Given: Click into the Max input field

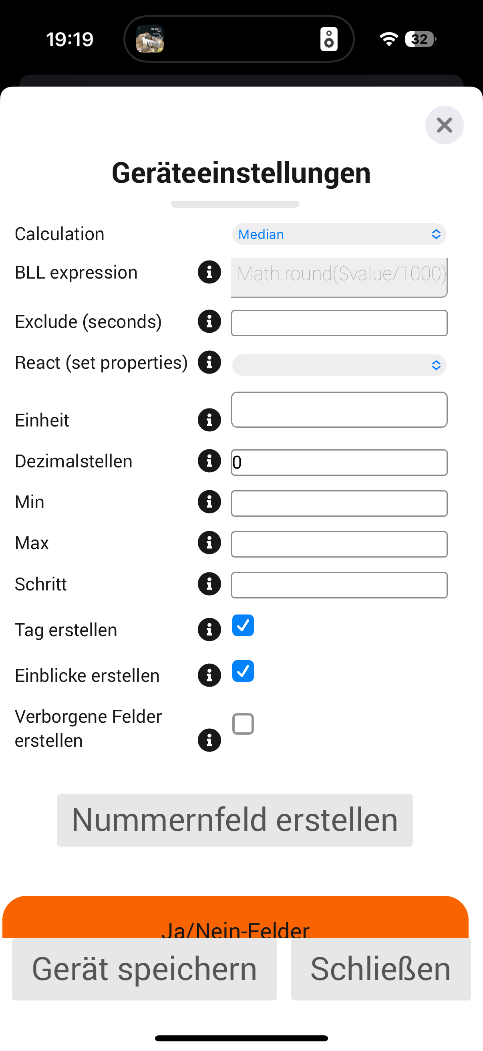Looking at the screenshot, I should click(x=339, y=544).
